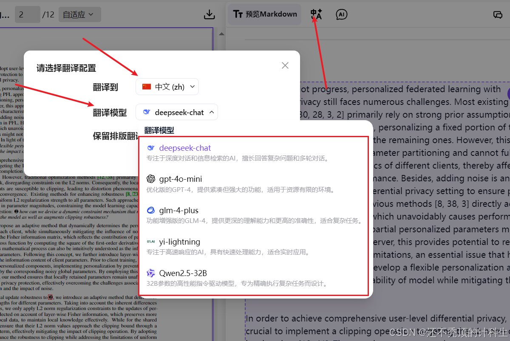Click the OpenAI logo beside gpt-4o-mini

(151, 179)
